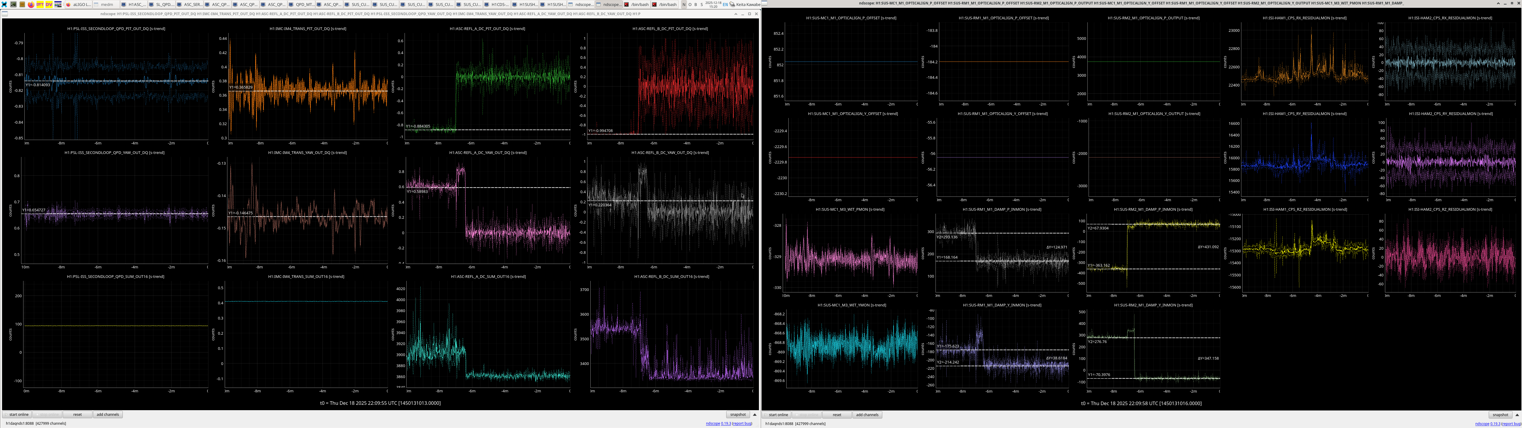Launch Firefox from the top panel

pos(31,4)
